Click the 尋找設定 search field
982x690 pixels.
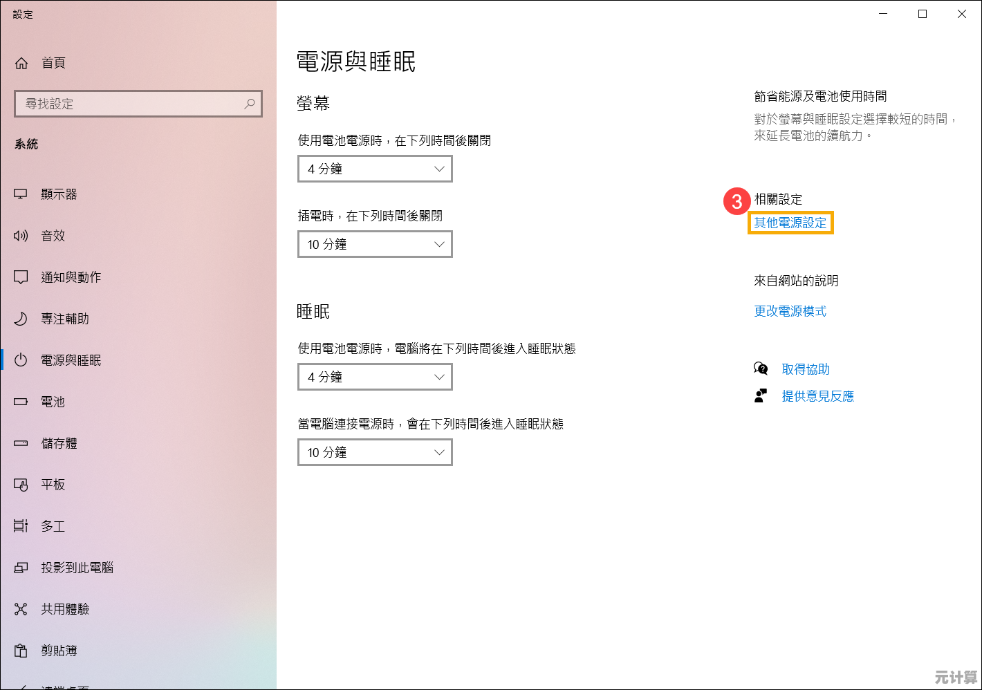(x=138, y=104)
